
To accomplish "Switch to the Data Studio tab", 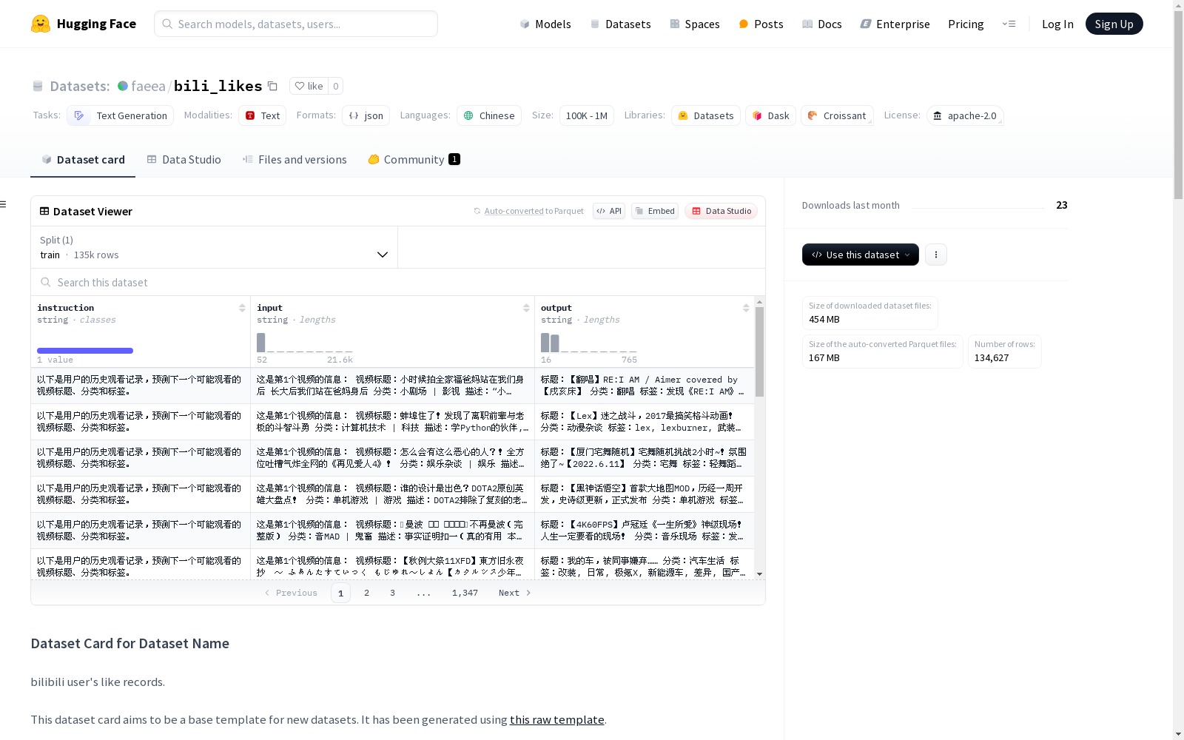I will click(x=184, y=159).
